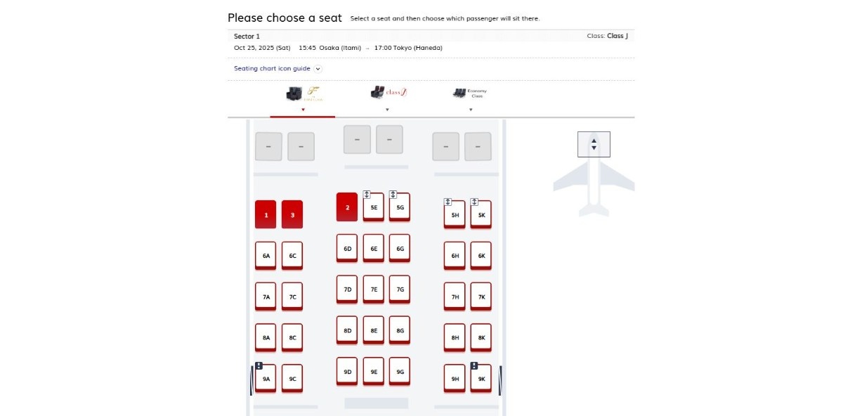
Task: Select seat 6K
Action: pos(481,255)
